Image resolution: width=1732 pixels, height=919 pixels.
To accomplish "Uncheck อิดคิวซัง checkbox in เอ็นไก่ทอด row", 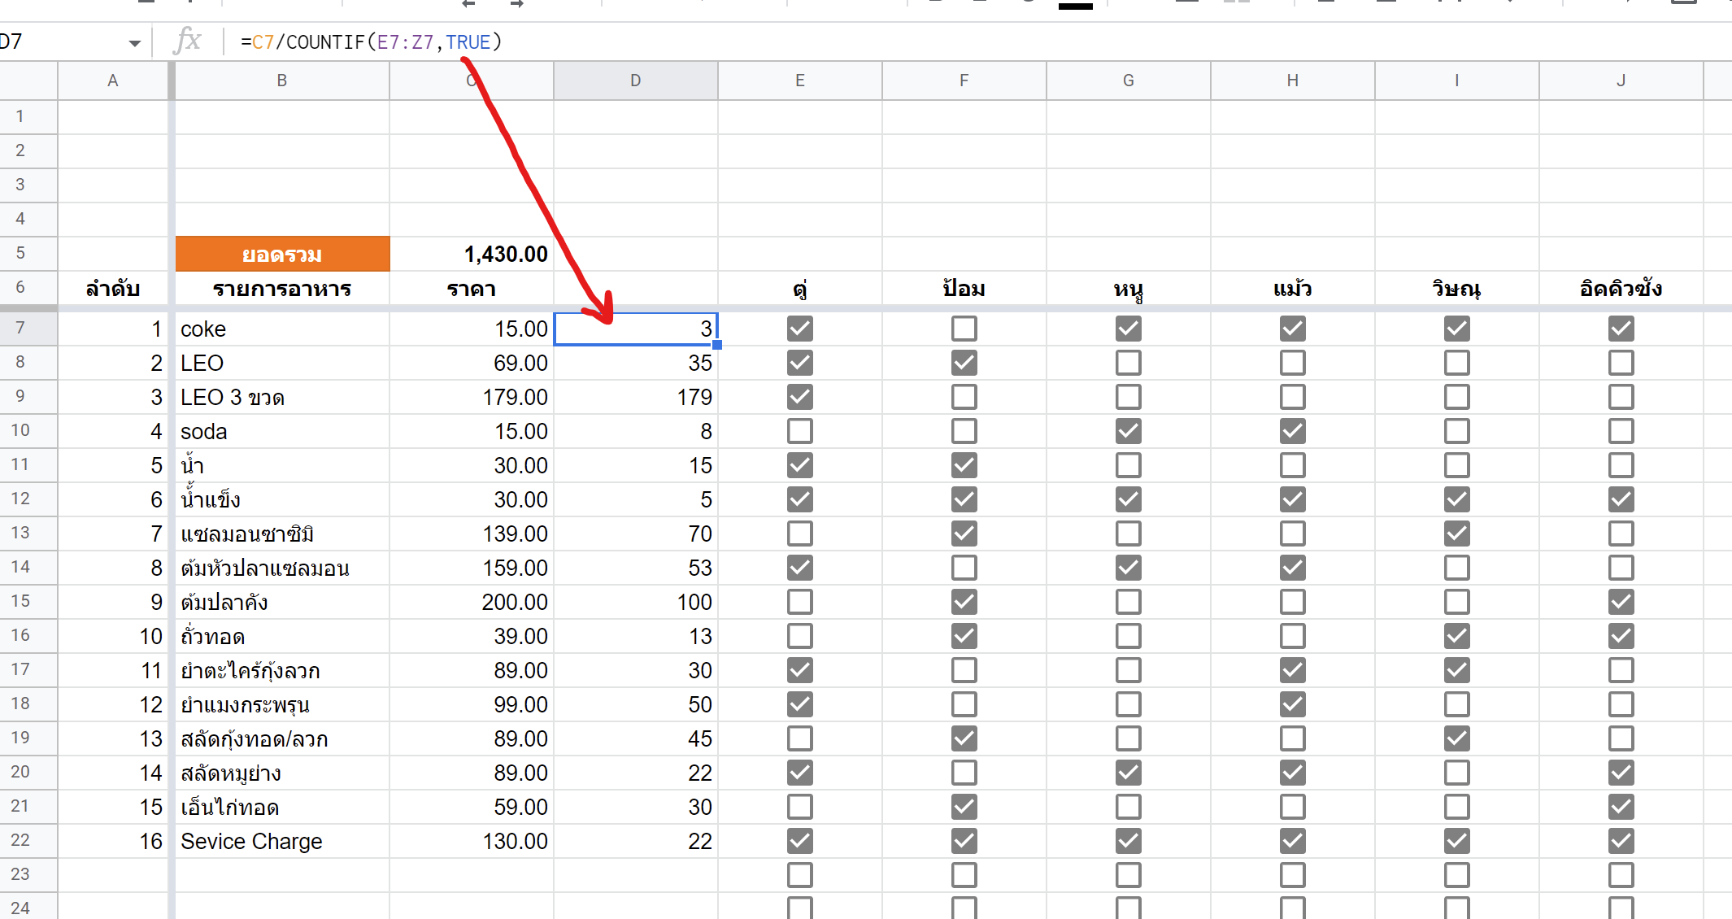I will (1621, 807).
